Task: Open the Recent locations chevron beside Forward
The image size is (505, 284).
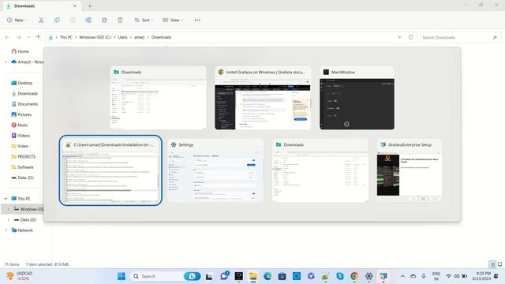Action: pyautogui.click(x=28, y=37)
